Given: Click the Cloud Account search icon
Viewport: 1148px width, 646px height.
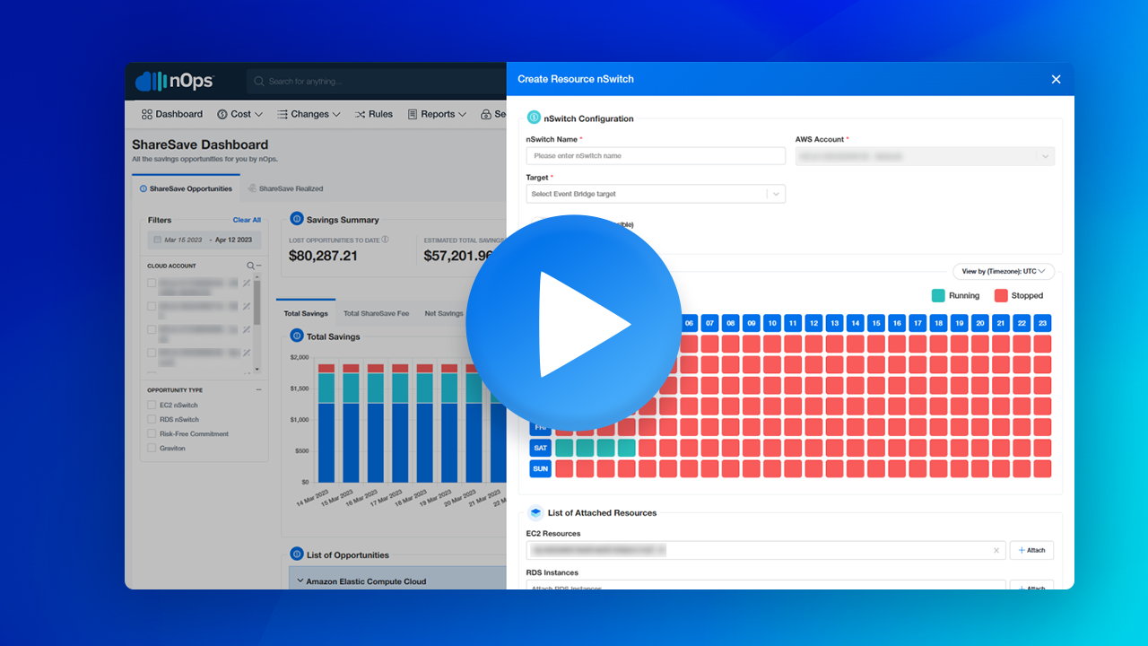Looking at the screenshot, I should pos(250,266).
